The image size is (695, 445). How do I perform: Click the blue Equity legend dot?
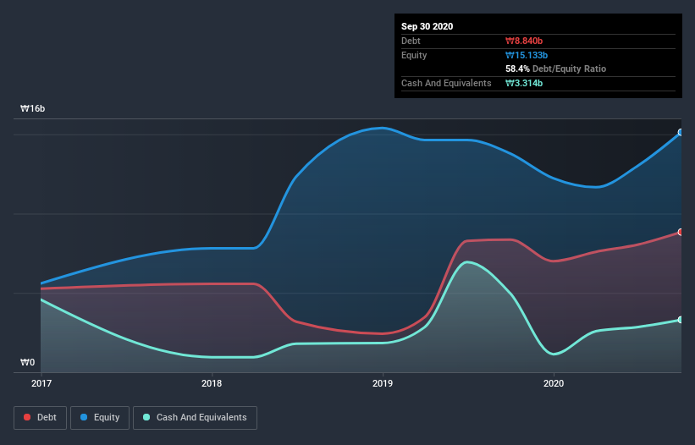84,417
